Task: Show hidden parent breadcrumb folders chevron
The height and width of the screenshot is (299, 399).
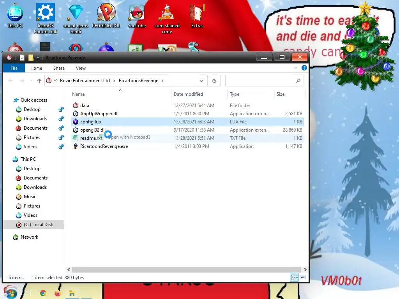Action: click(55, 81)
